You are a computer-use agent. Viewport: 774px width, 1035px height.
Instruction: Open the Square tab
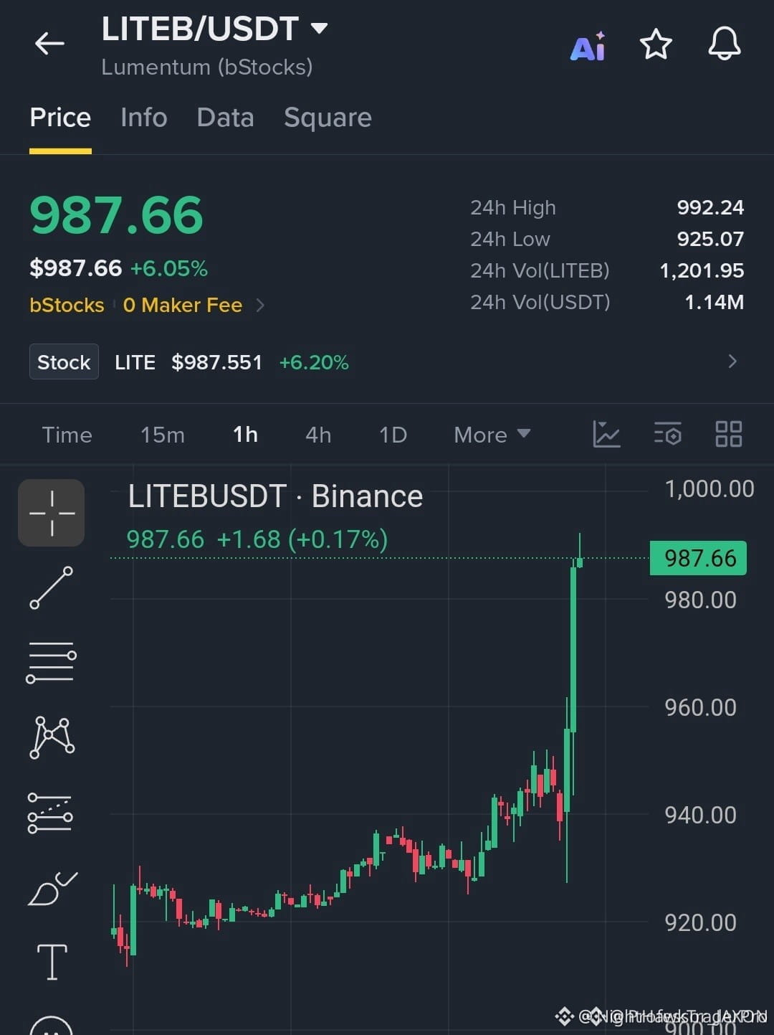(328, 118)
